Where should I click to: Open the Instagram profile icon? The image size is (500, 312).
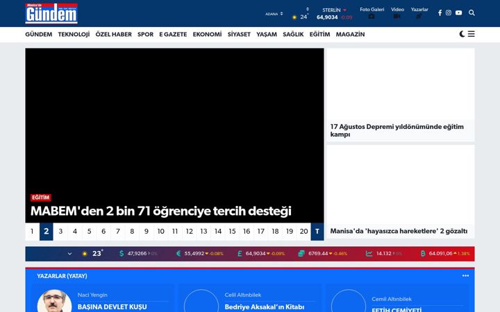tap(449, 12)
